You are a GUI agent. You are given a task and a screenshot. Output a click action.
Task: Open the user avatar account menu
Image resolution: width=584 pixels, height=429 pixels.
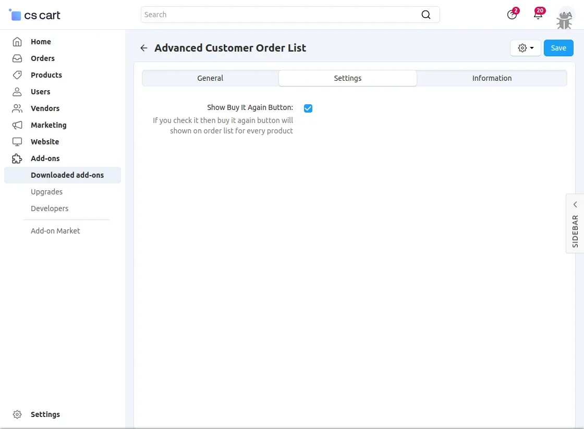pos(565,16)
